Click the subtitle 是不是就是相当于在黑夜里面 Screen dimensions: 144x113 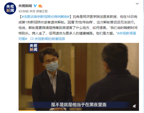(79, 105)
